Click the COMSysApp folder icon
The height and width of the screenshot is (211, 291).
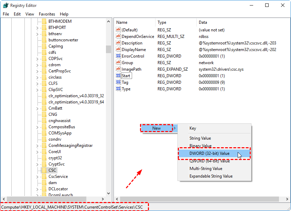pyautogui.click(x=44, y=133)
